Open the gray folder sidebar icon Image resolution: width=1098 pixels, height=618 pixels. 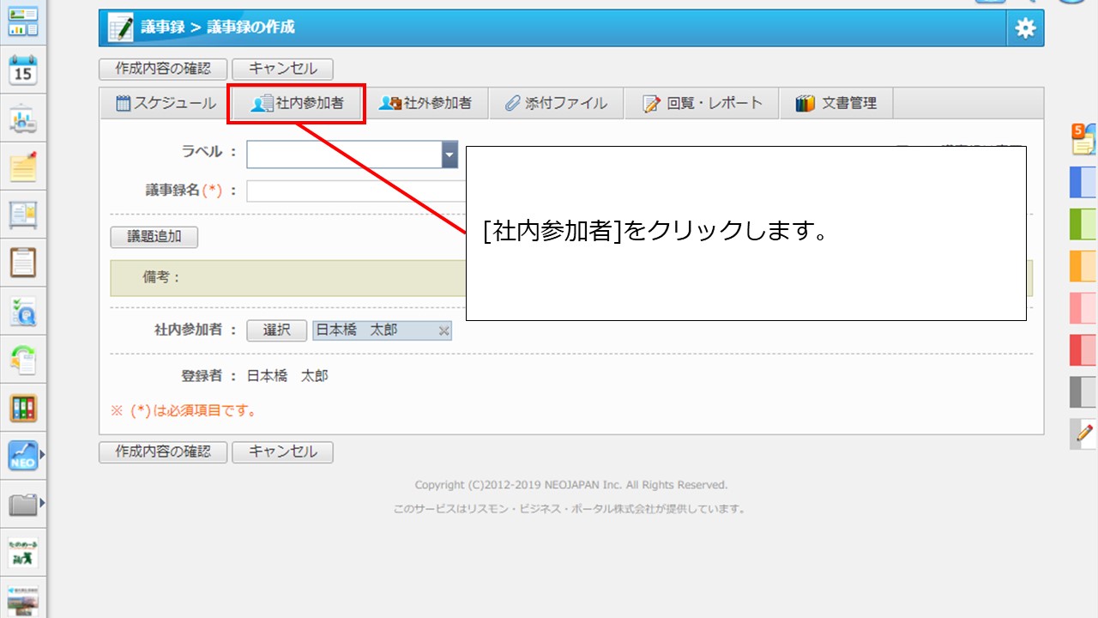point(23,504)
